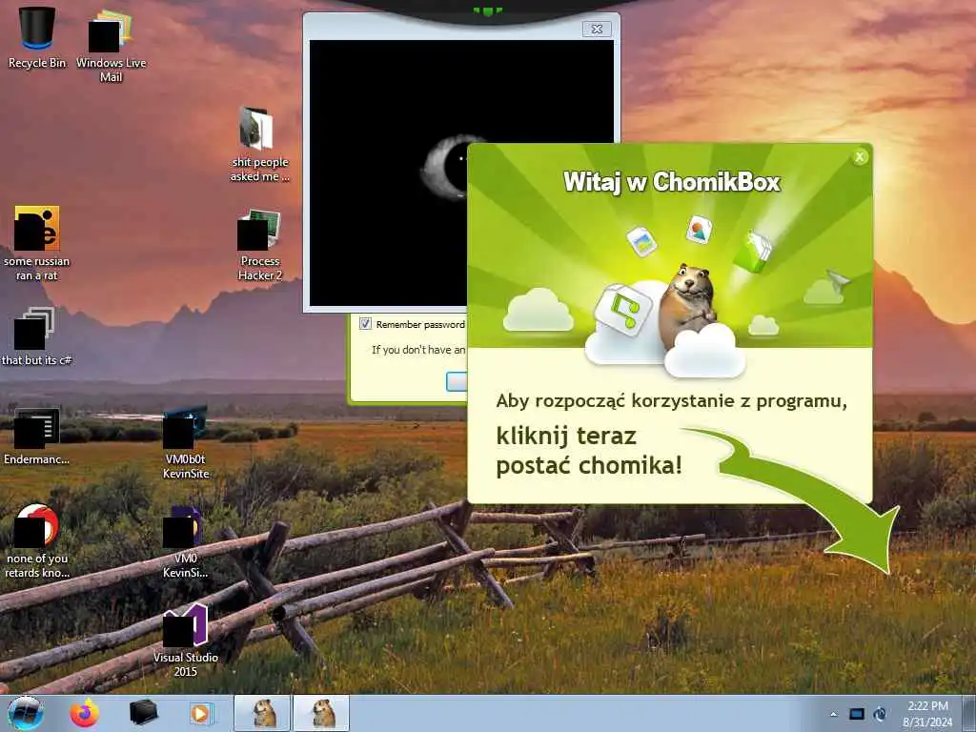Launch Visual Studio 2015 shortcut
976x732 pixels.
pos(186,640)
